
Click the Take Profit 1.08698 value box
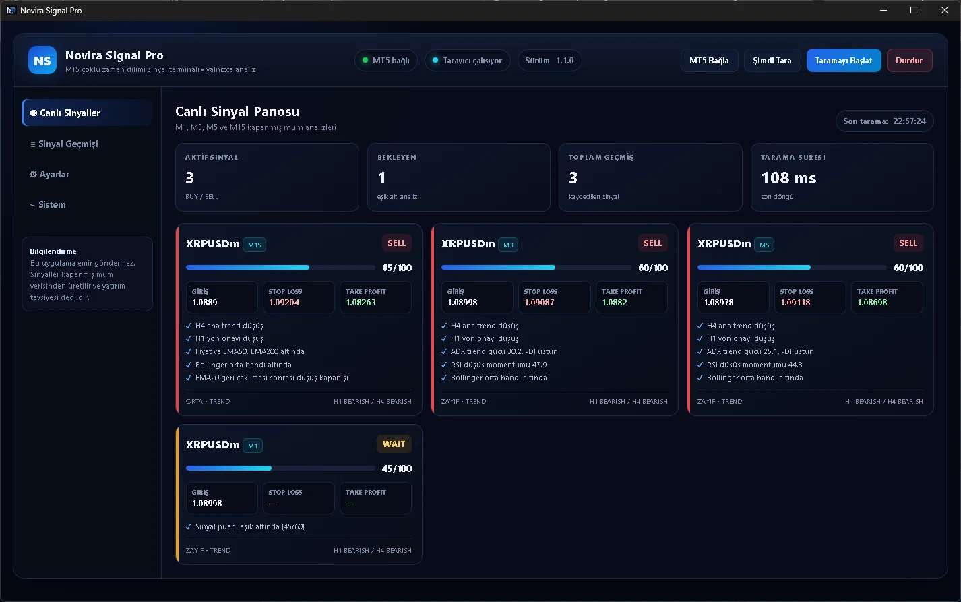887,297
